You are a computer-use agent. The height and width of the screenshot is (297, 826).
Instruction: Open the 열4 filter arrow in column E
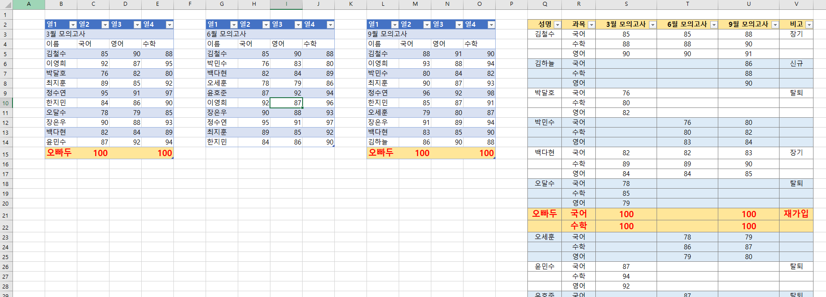pos(169,25)
